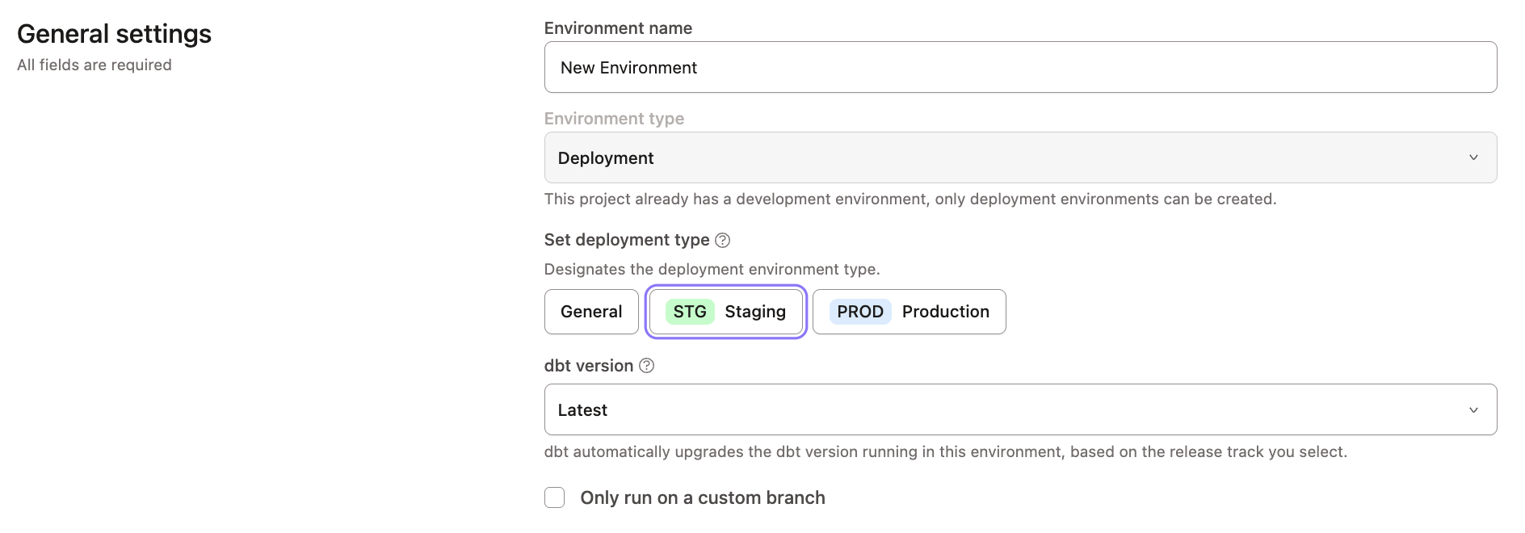Click the "Environment name" field label
The height and width of the screenshot is (533, 1525).
click(618, 28)
